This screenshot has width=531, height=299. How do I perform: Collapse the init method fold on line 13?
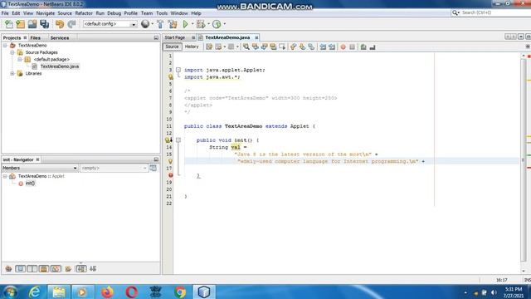(178, 140)
